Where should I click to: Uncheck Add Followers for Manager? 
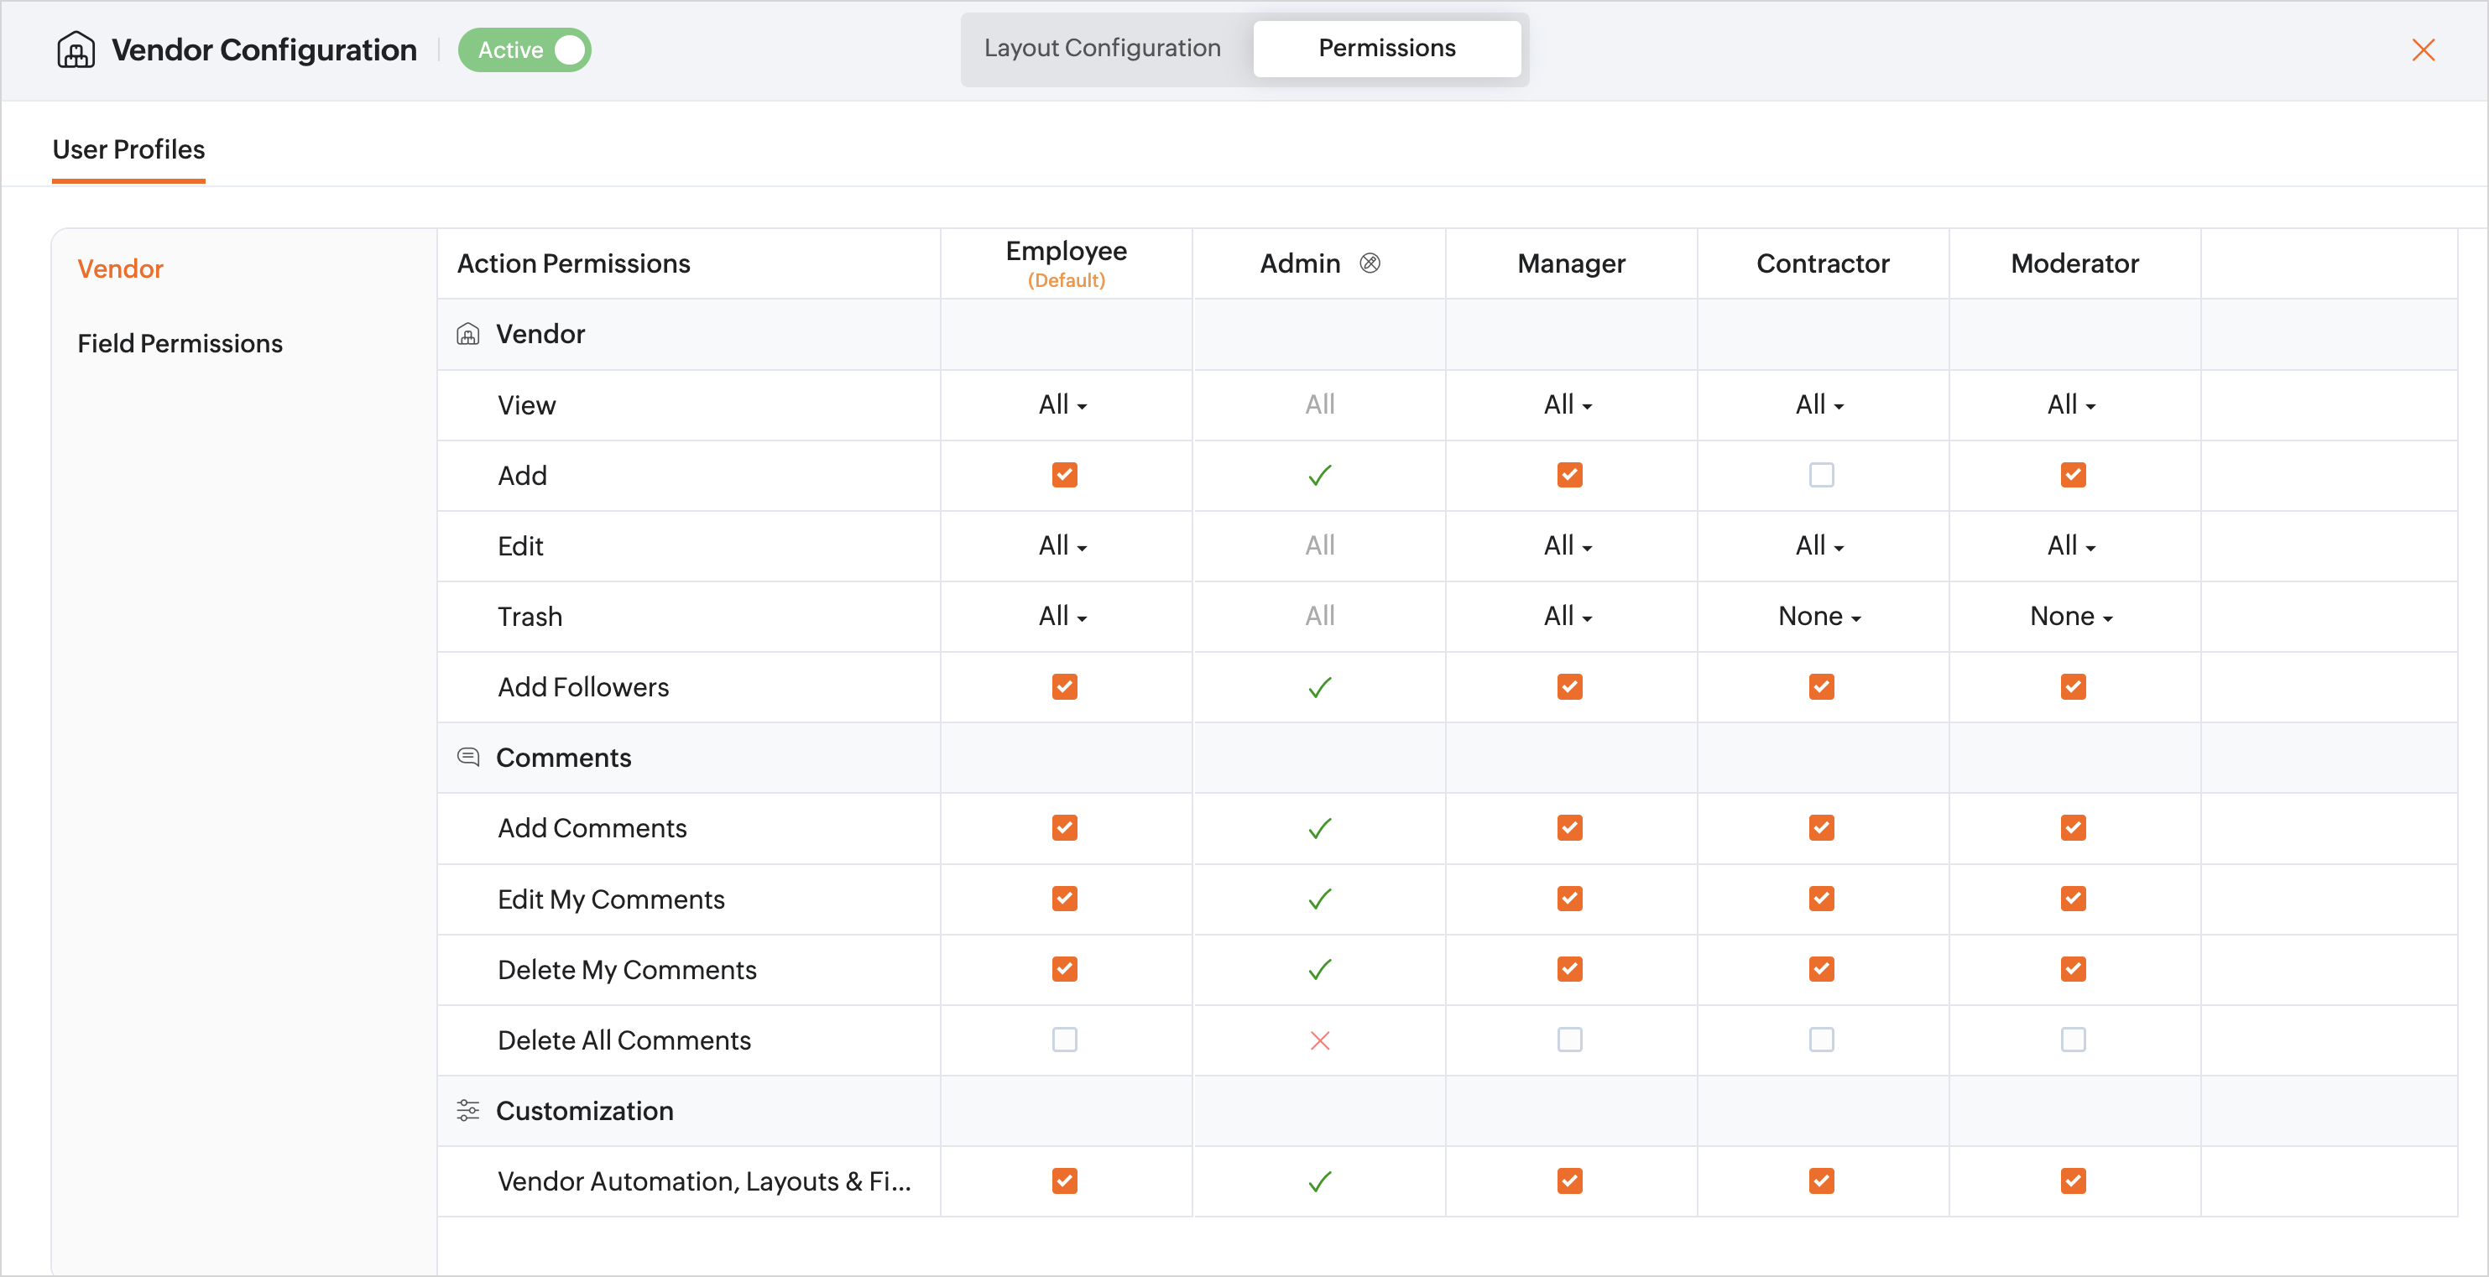click(1569, 687)
